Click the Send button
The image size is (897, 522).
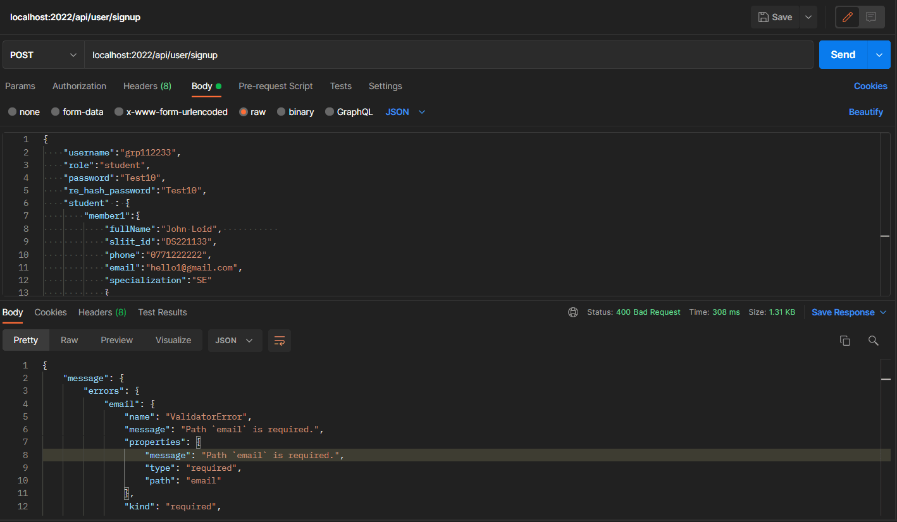(x=842, y=55)
